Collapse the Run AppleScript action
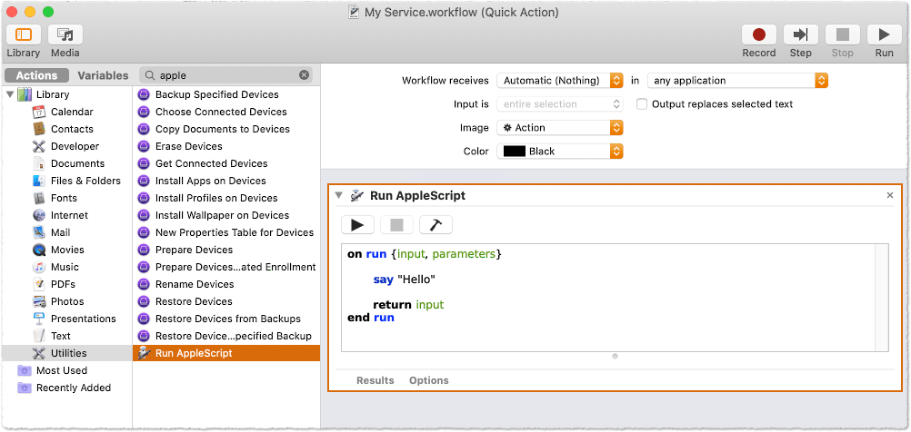 (x=339, y=195)
